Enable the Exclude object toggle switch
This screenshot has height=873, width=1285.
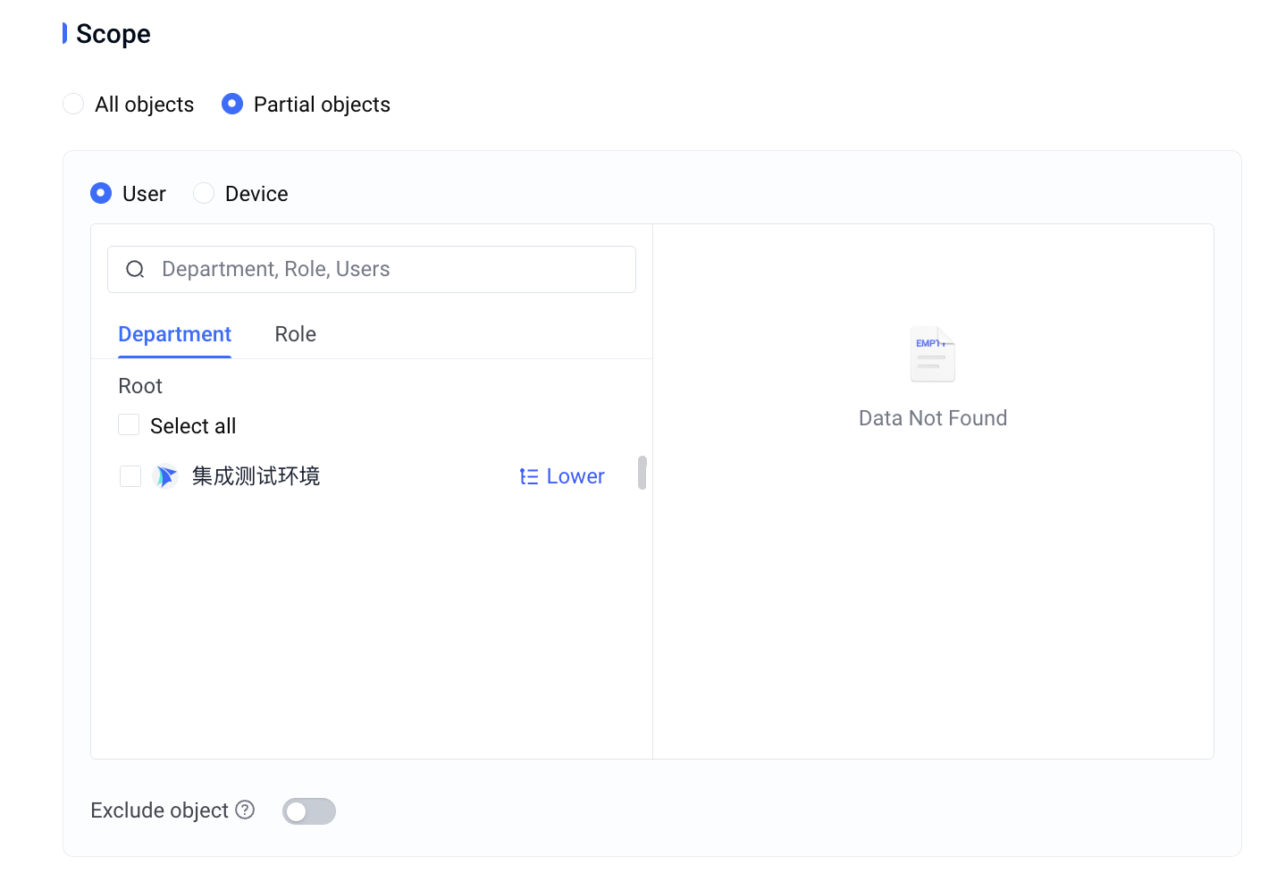[x=309, y=811]
